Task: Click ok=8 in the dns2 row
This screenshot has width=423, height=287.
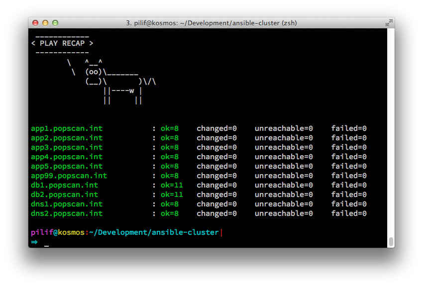Action: click(x=170, y=213)
